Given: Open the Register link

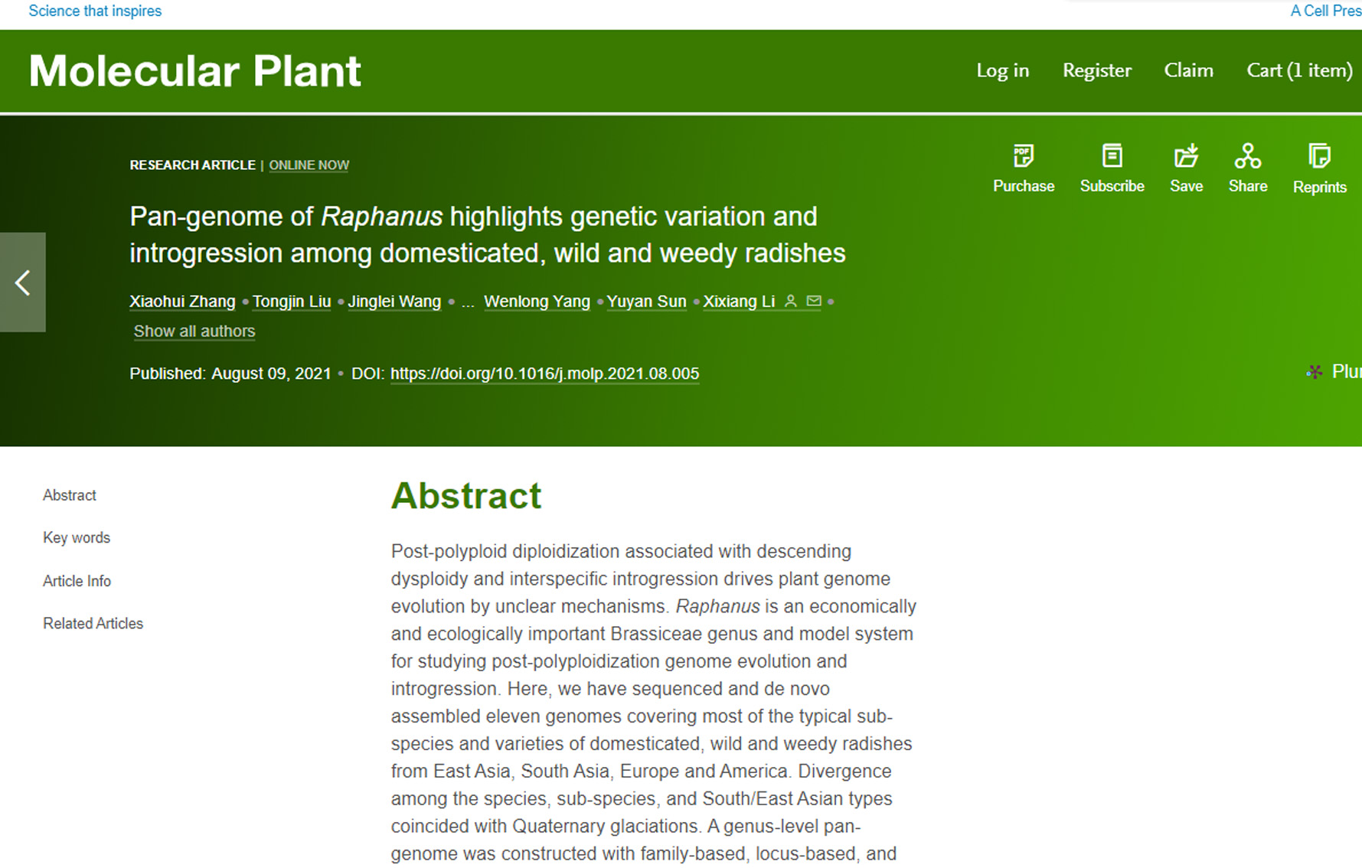Looking at the screenshot, I should [1096, 70].
